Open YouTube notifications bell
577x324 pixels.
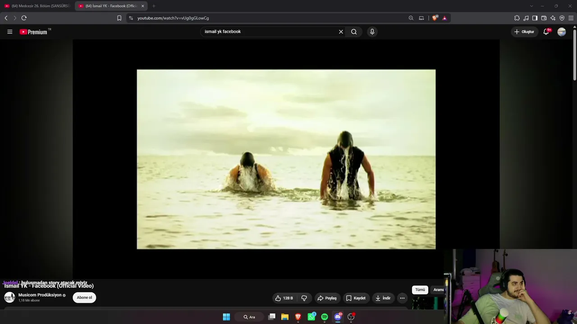coord(546,31)
